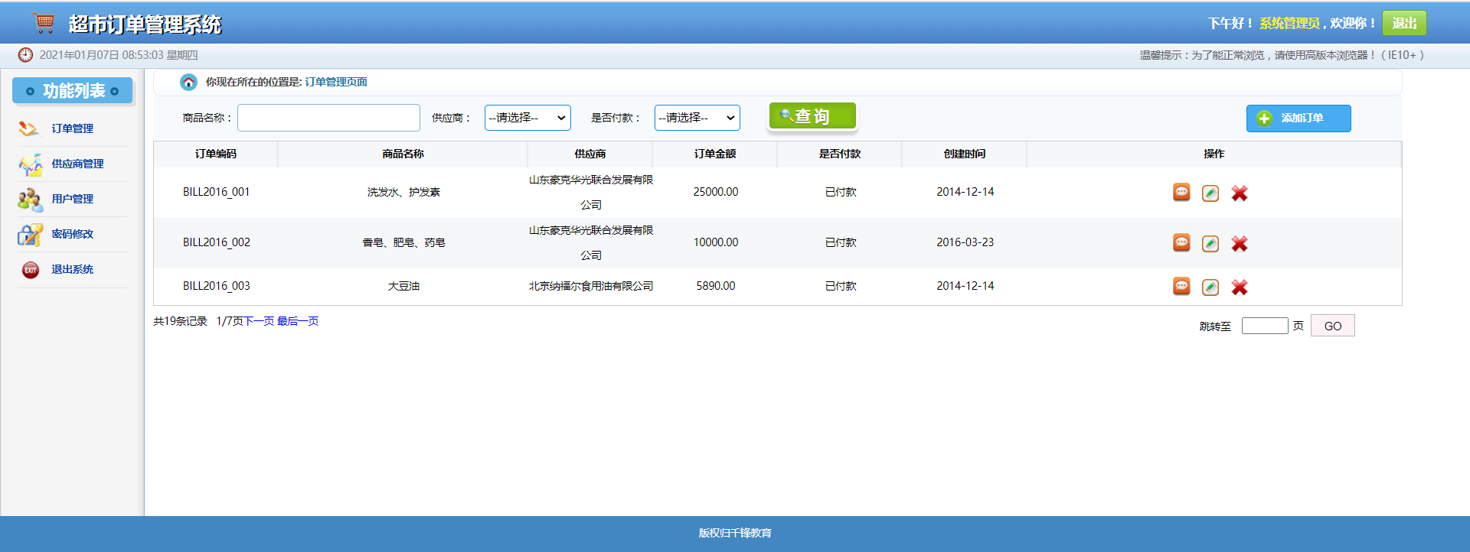Click the 用户管理 sidebar icon

coord(30,200)
